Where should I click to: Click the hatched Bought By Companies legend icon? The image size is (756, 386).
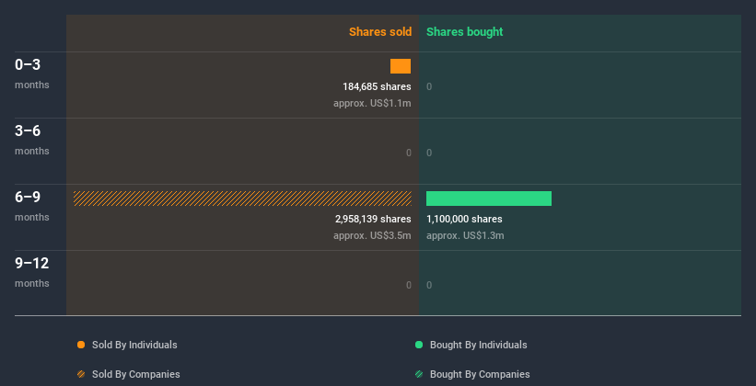[x=419, y=374]
